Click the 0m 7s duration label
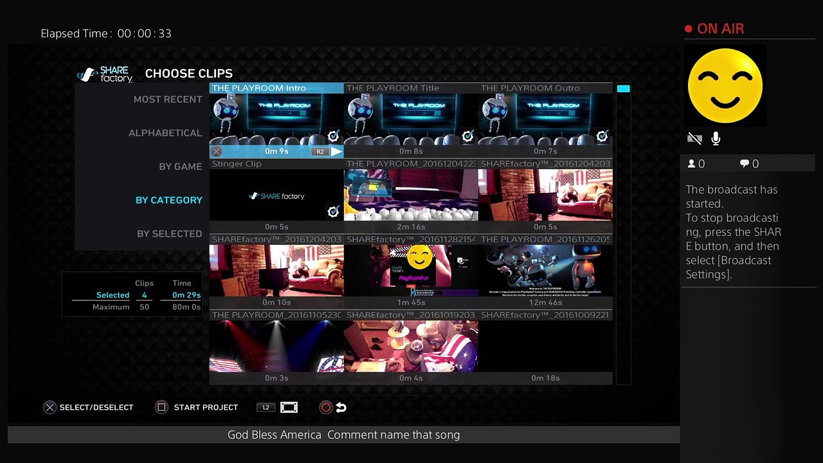This screenshot has width=823, height=463. point(545,152)
